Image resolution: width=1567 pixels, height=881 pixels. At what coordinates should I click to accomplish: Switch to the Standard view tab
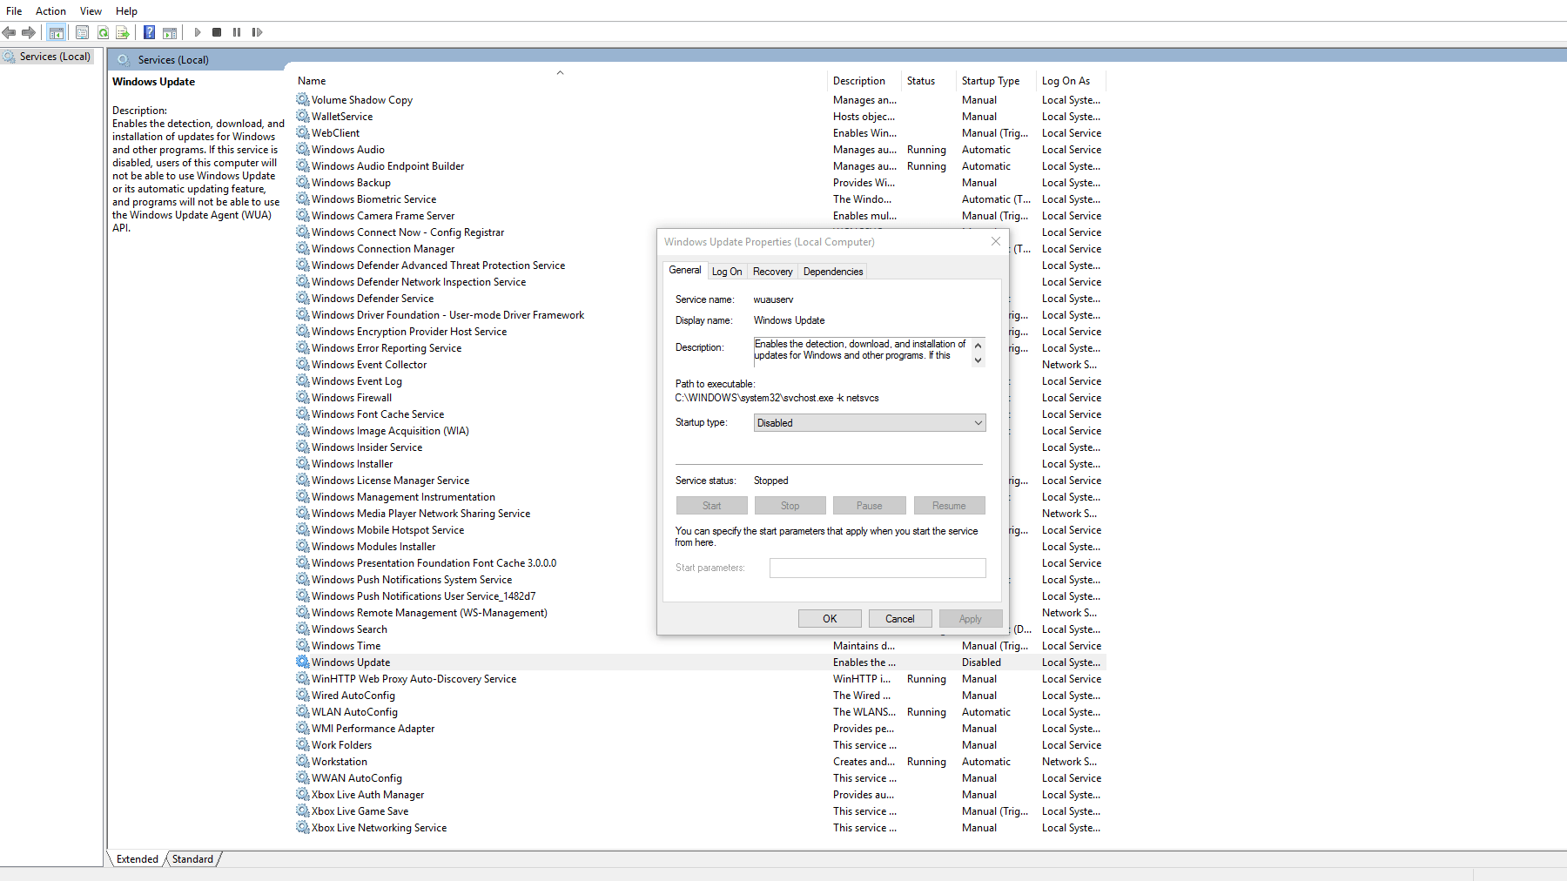192,859
